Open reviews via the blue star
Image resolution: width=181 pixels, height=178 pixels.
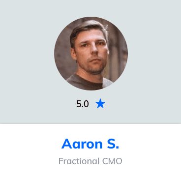100,104
